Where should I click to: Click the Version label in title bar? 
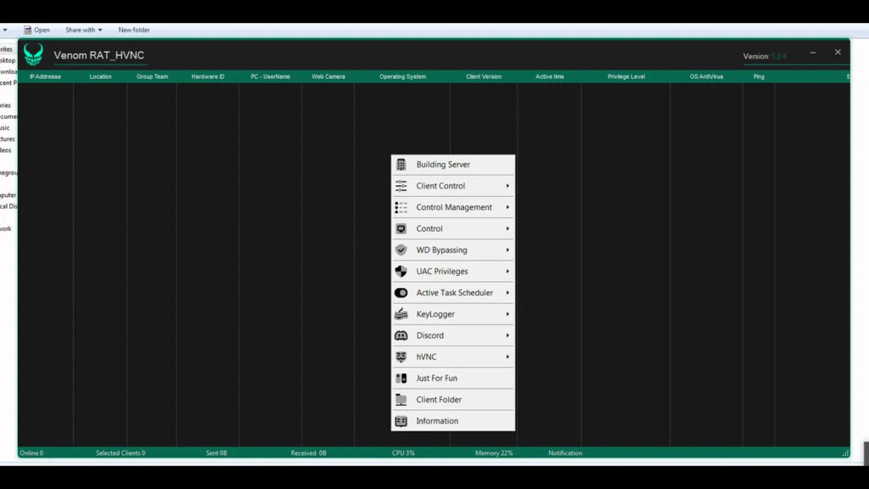756,57
